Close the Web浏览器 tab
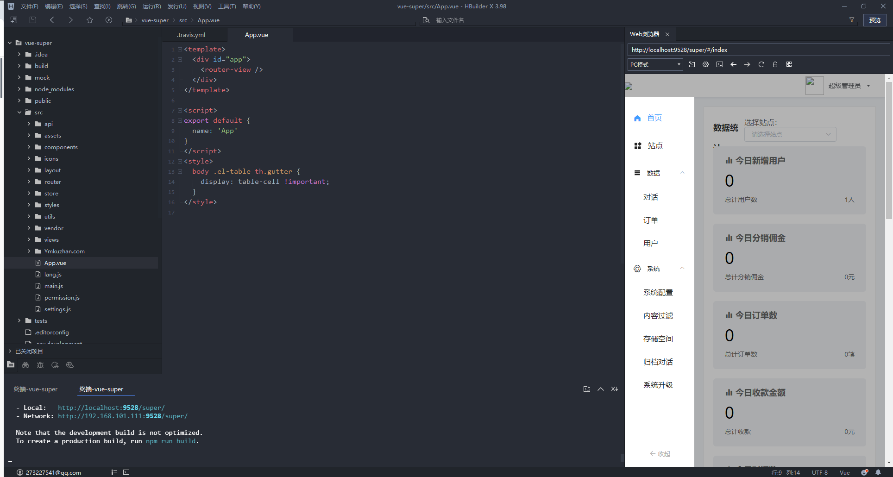This screenshot has width=893, height=477. (667, 34)
